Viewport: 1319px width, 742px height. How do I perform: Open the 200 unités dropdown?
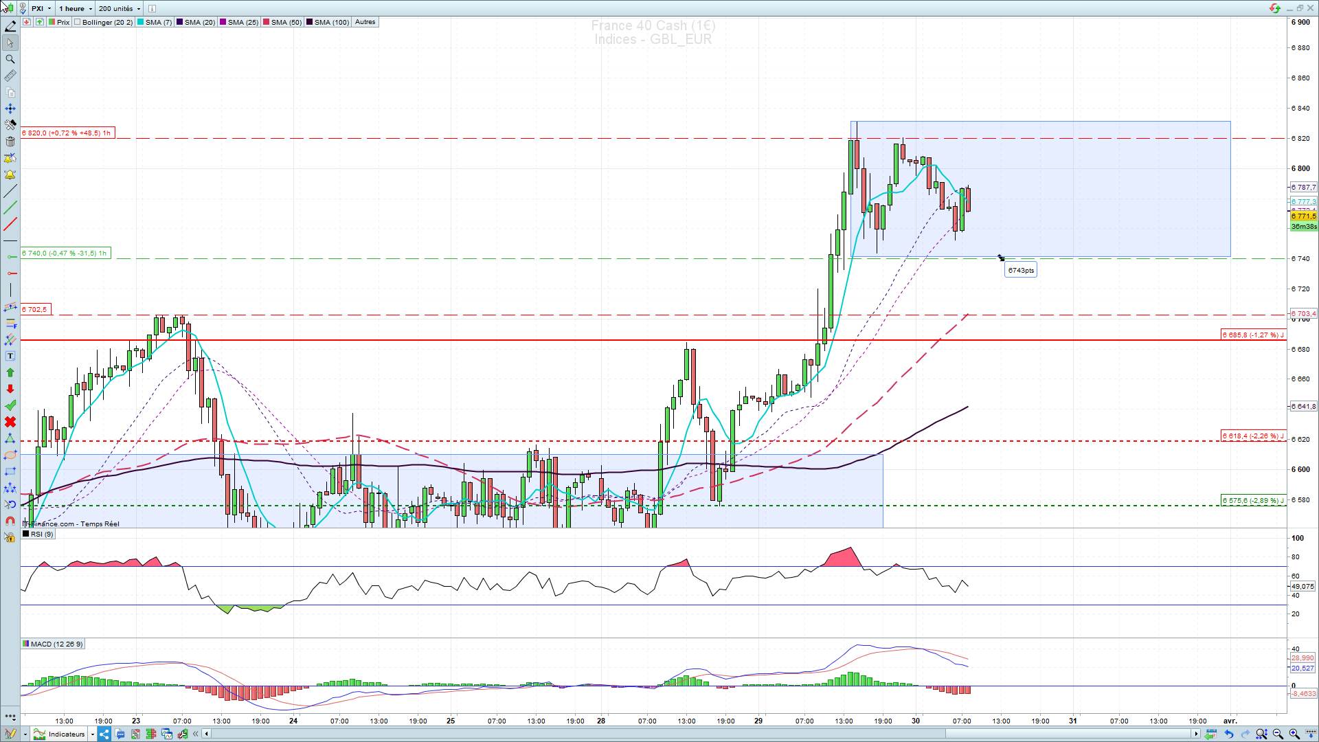click(119, 8)
